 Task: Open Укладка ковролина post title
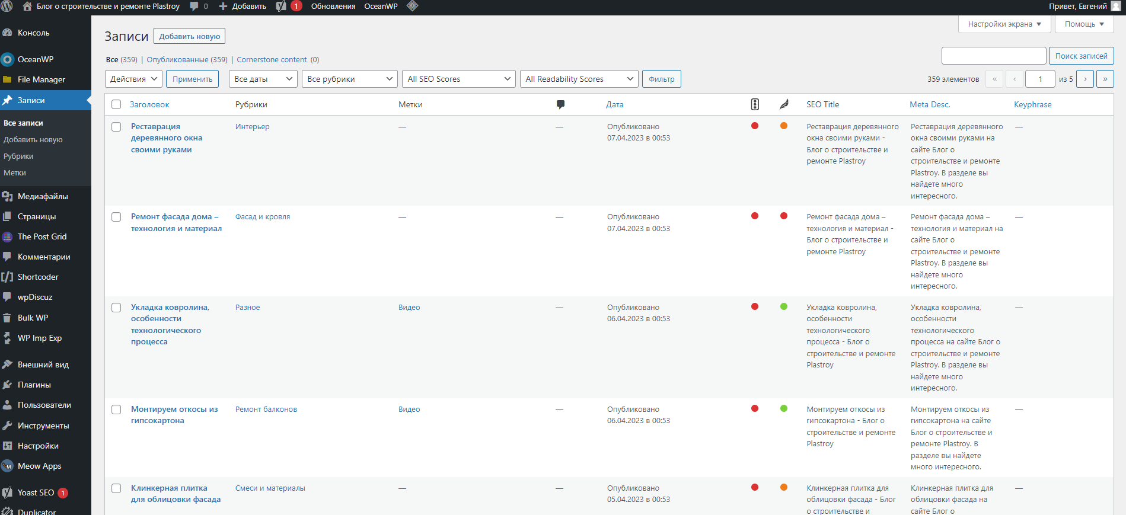(170, 325)
